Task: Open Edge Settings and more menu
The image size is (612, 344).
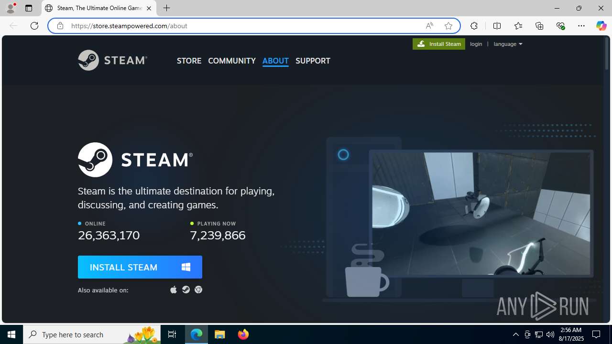Action: pyautogui.click(x=581, y=26)
